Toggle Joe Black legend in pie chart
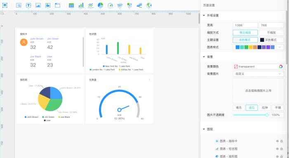Screen dimensions: 289x158 click(x=64, y=117)
